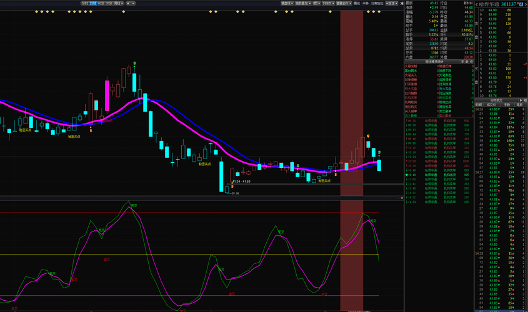Viewport: 528px width, 312px height.
Task: Click the 死叉 label at indicator peak
Action: tap(134, 205)
